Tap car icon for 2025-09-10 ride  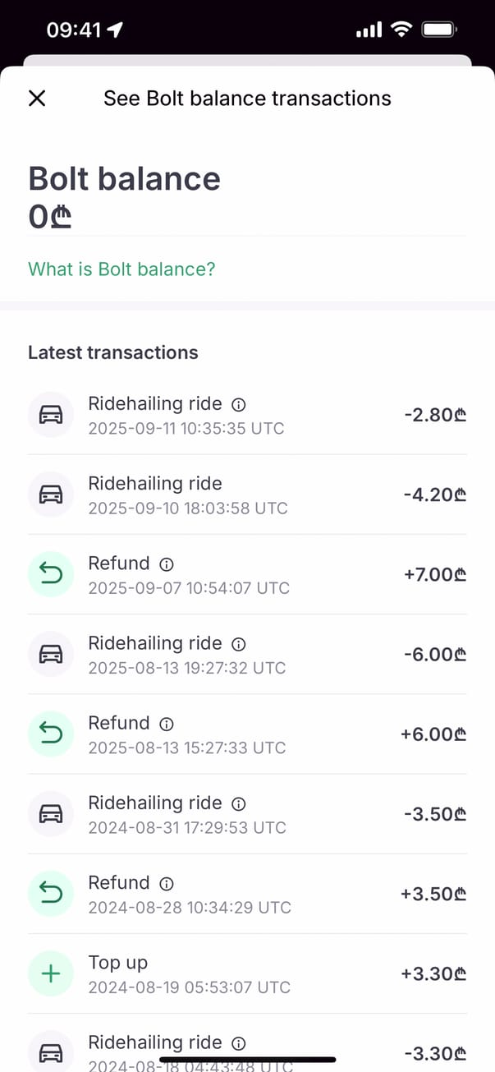tap(51, 495)
